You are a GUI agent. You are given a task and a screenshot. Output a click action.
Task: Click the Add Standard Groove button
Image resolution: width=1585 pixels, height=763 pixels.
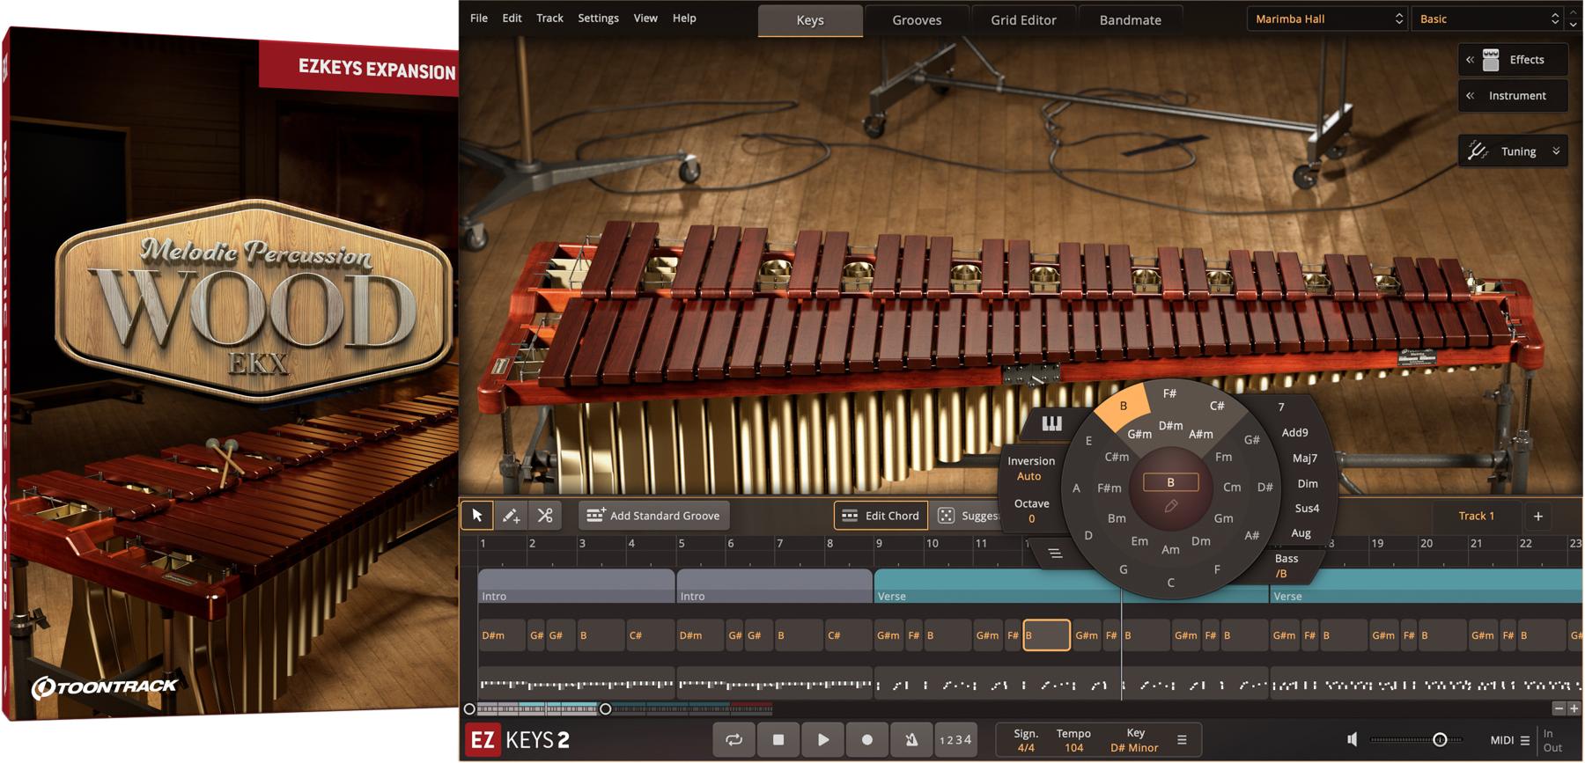(x=654, y=516)
